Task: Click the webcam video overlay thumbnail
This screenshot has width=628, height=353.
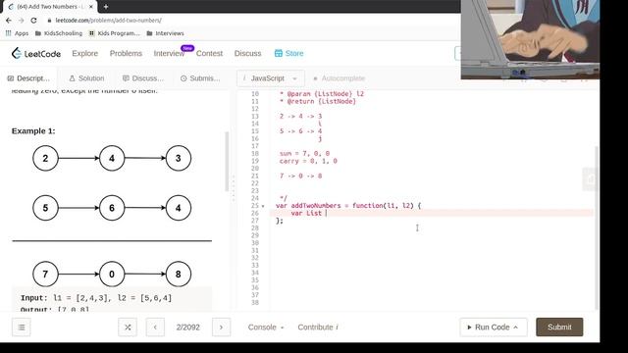Action: (x=530, y=39)
